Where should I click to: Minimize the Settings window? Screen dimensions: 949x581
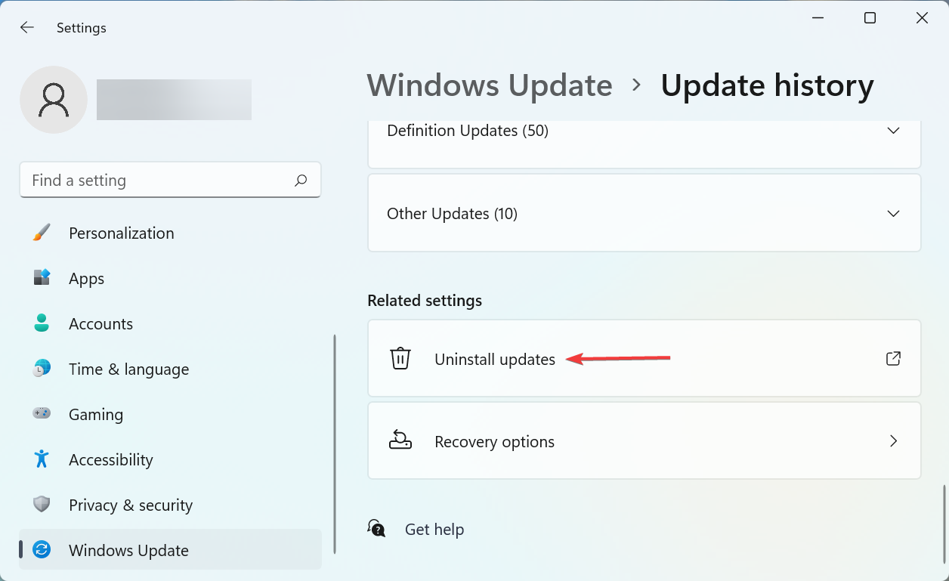(818, 18)
